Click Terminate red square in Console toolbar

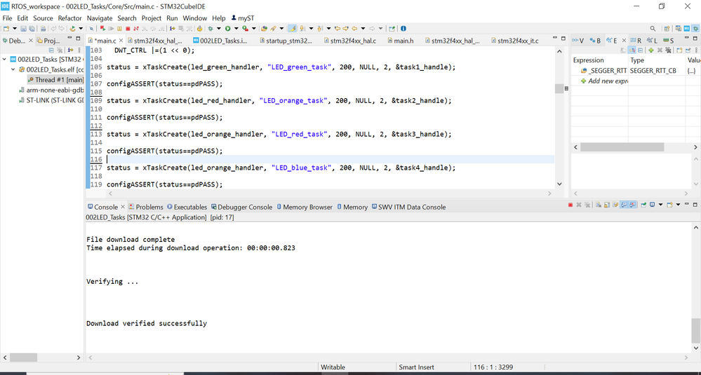570,205
